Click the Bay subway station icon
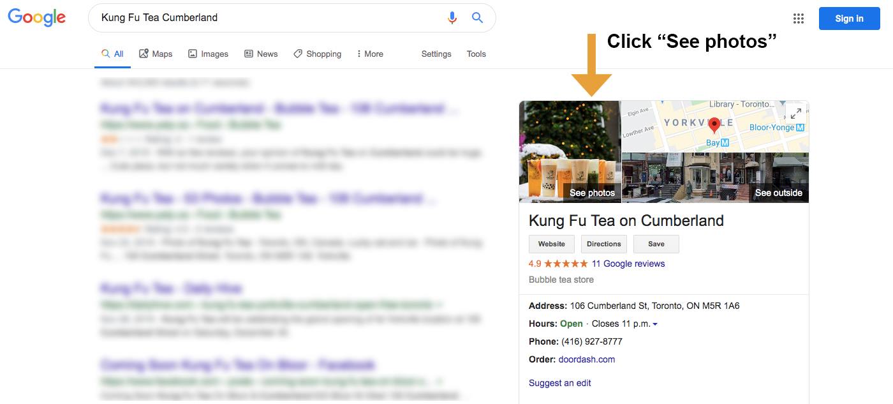The image size is (893, 404). point(725,143)
